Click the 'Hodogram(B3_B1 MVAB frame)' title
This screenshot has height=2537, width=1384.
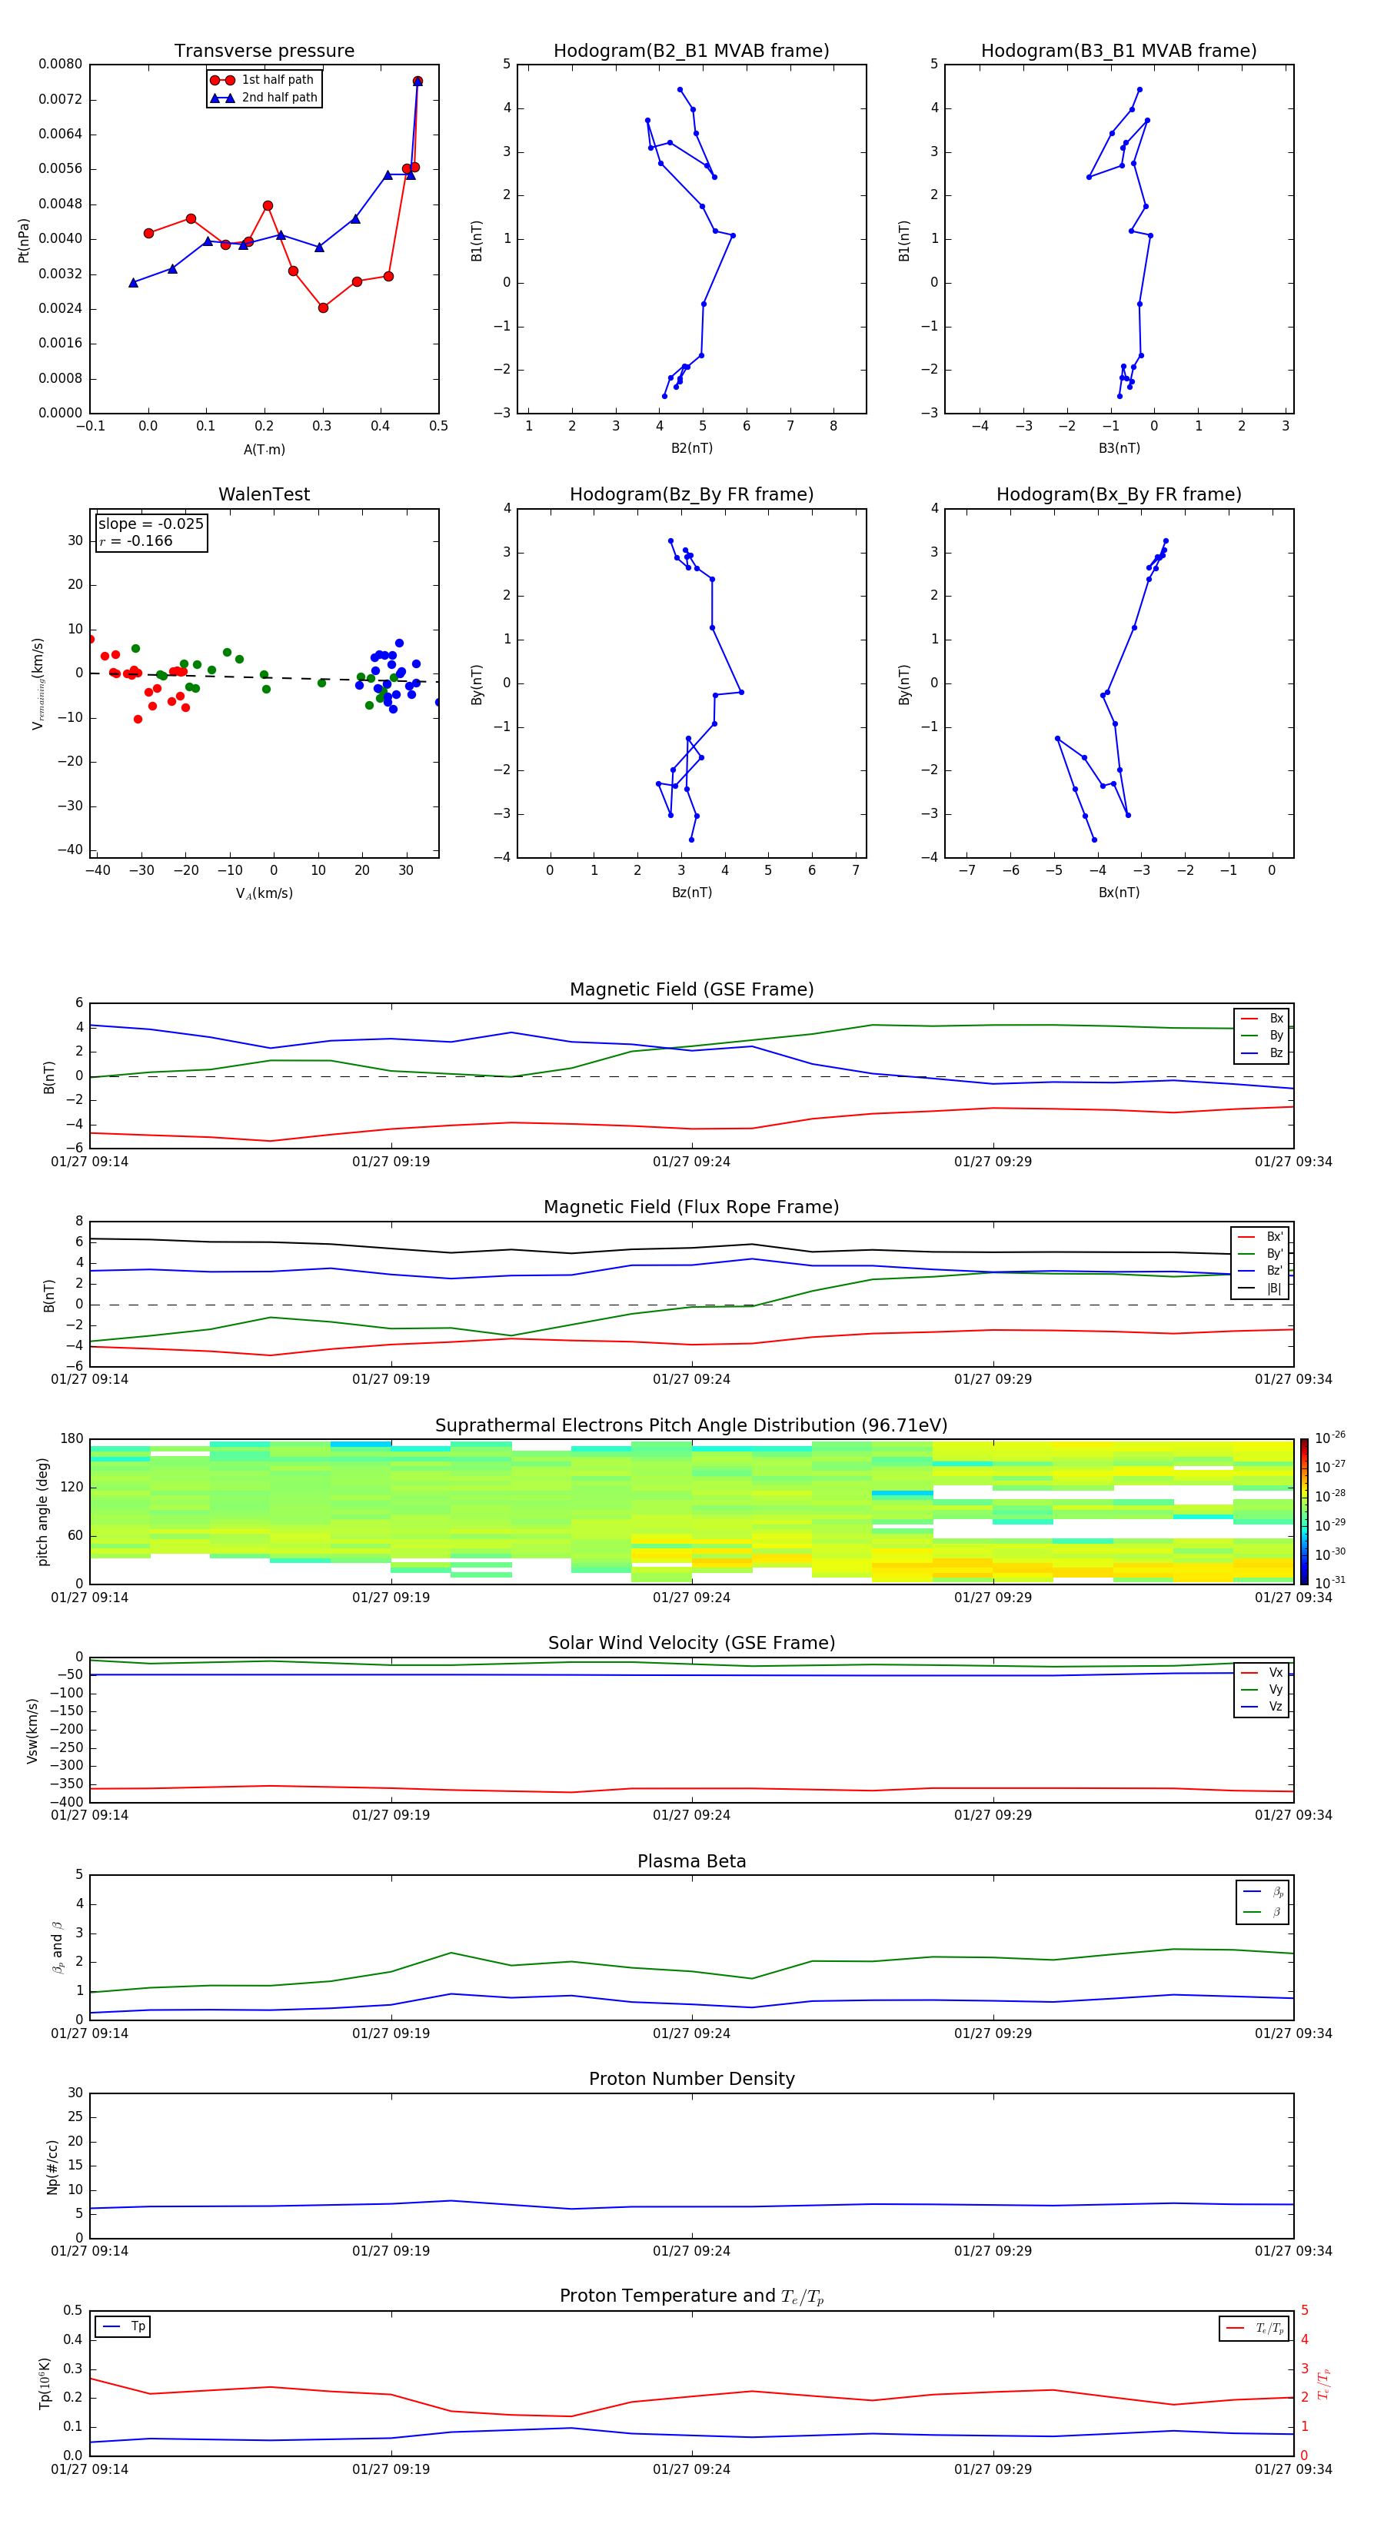(x=1119, y=52)
